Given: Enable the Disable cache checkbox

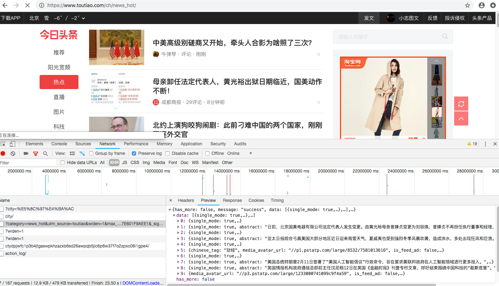Looking at the screenshot, I should click(x=168, y=153).
